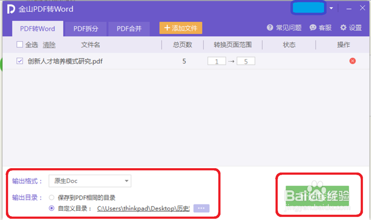Click the 添加文件 button
Screen dimensions: 371x220
[x=181, y=28]
